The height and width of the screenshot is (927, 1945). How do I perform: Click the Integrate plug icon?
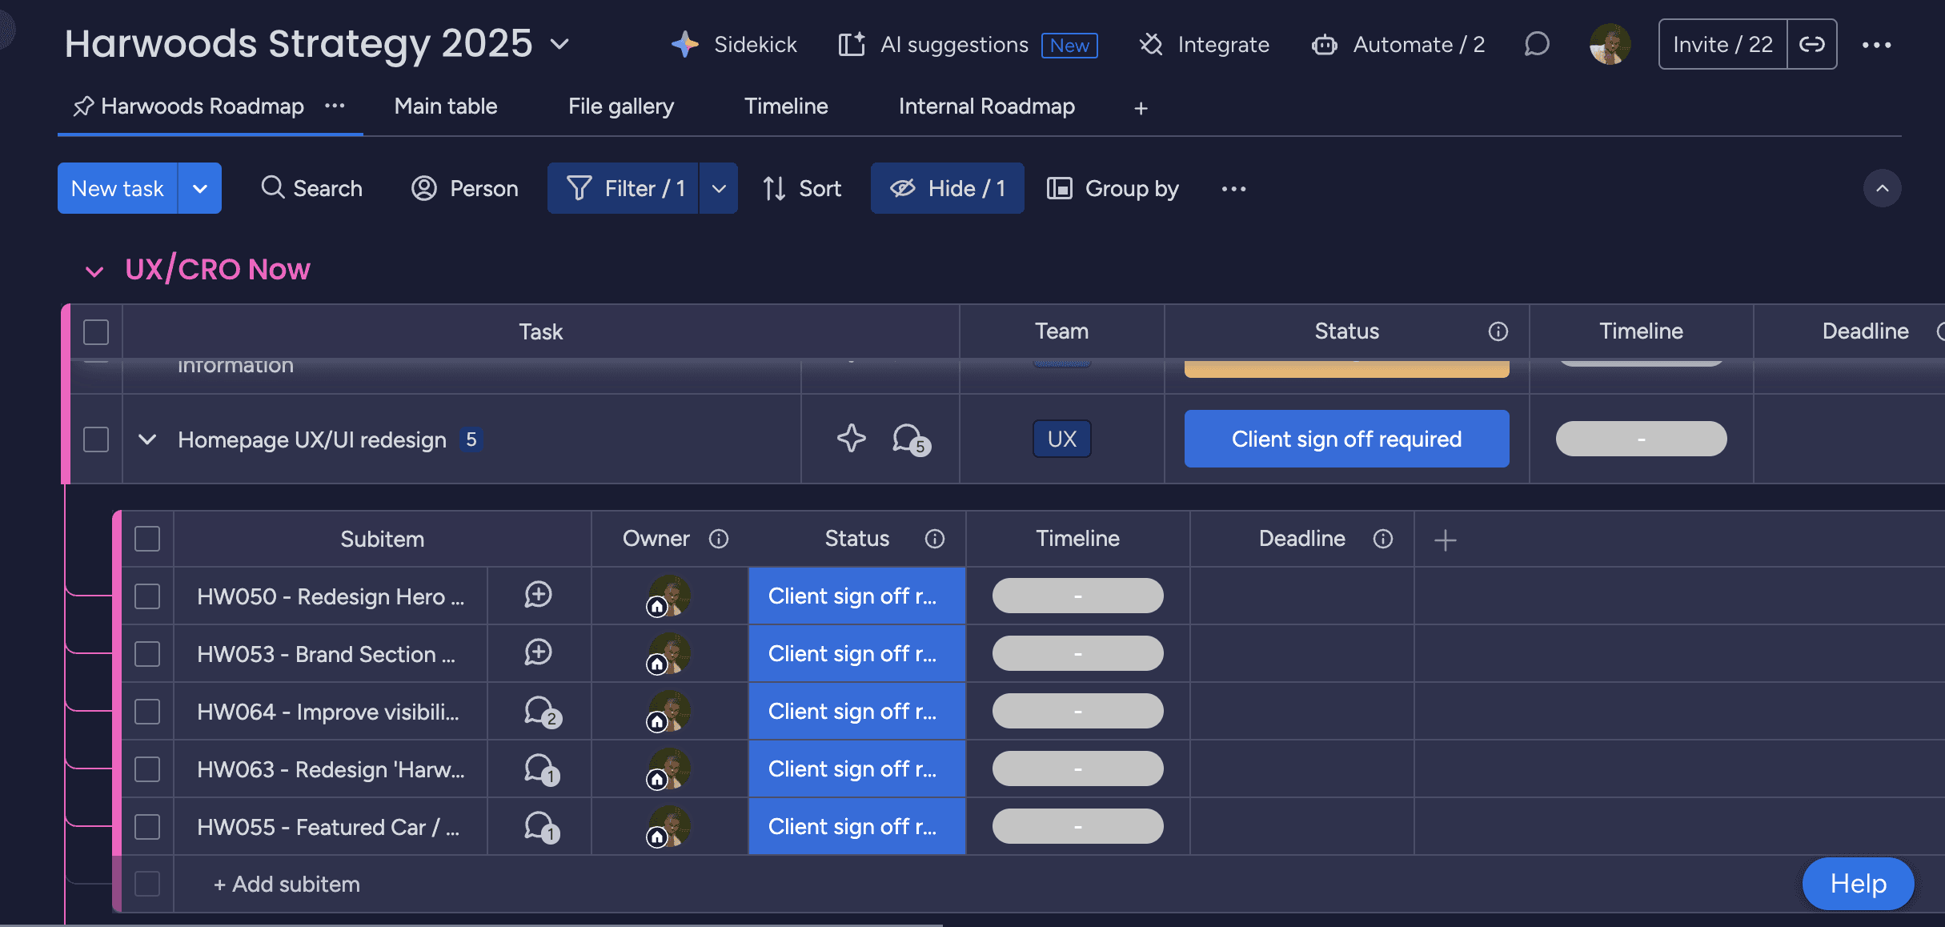tap(1151, 45)
